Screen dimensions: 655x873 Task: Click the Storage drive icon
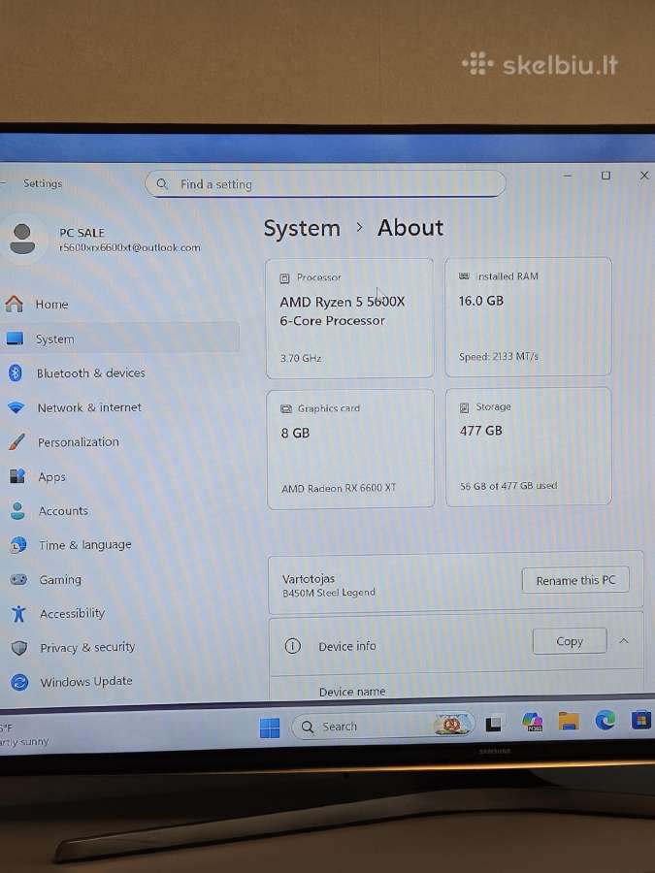(464, 407)
